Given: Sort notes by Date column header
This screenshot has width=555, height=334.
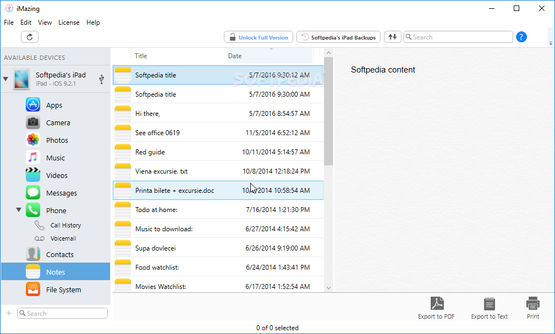Looking at the screenshot, I should click(270, 56).
